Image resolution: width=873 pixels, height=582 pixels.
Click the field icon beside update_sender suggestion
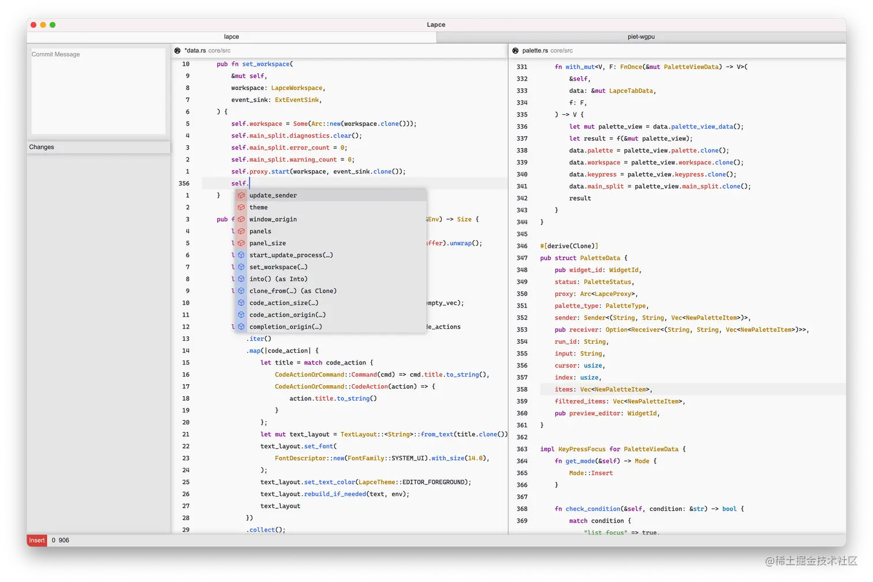241,196
